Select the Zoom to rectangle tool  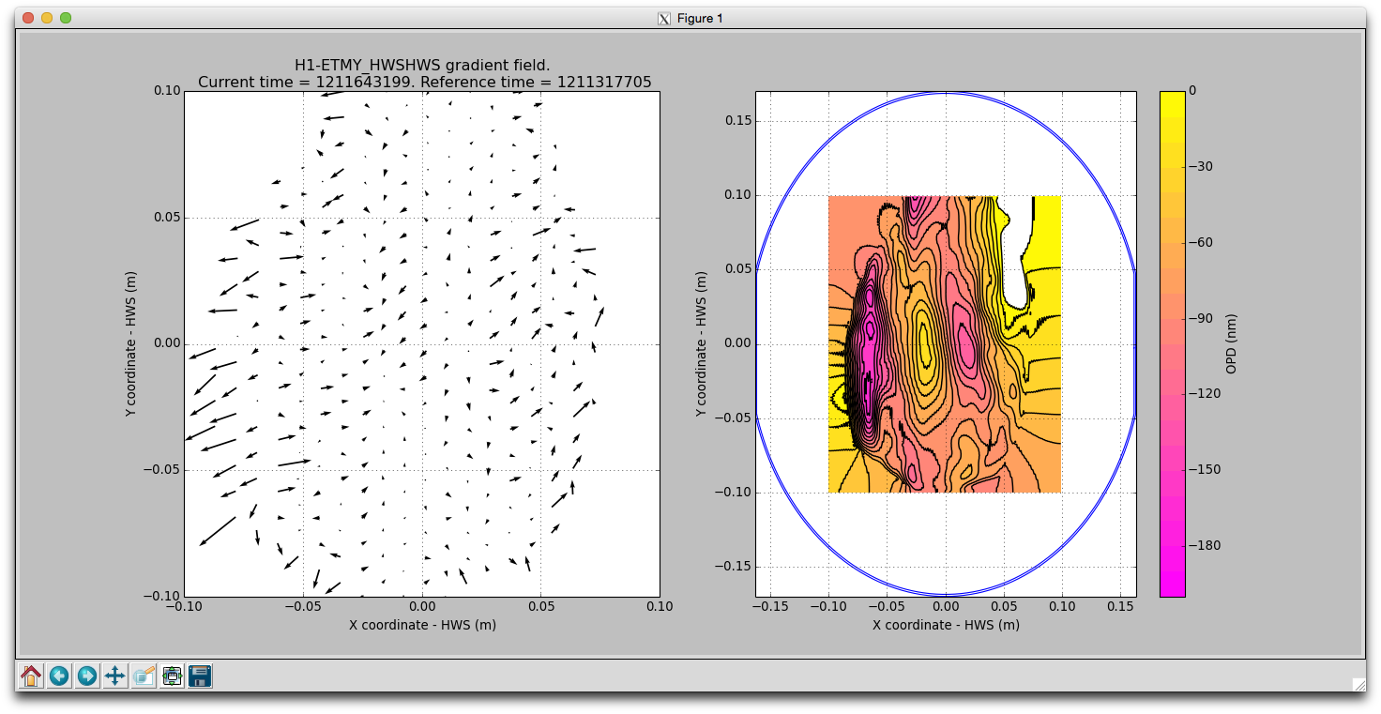[x=144, y=676]
